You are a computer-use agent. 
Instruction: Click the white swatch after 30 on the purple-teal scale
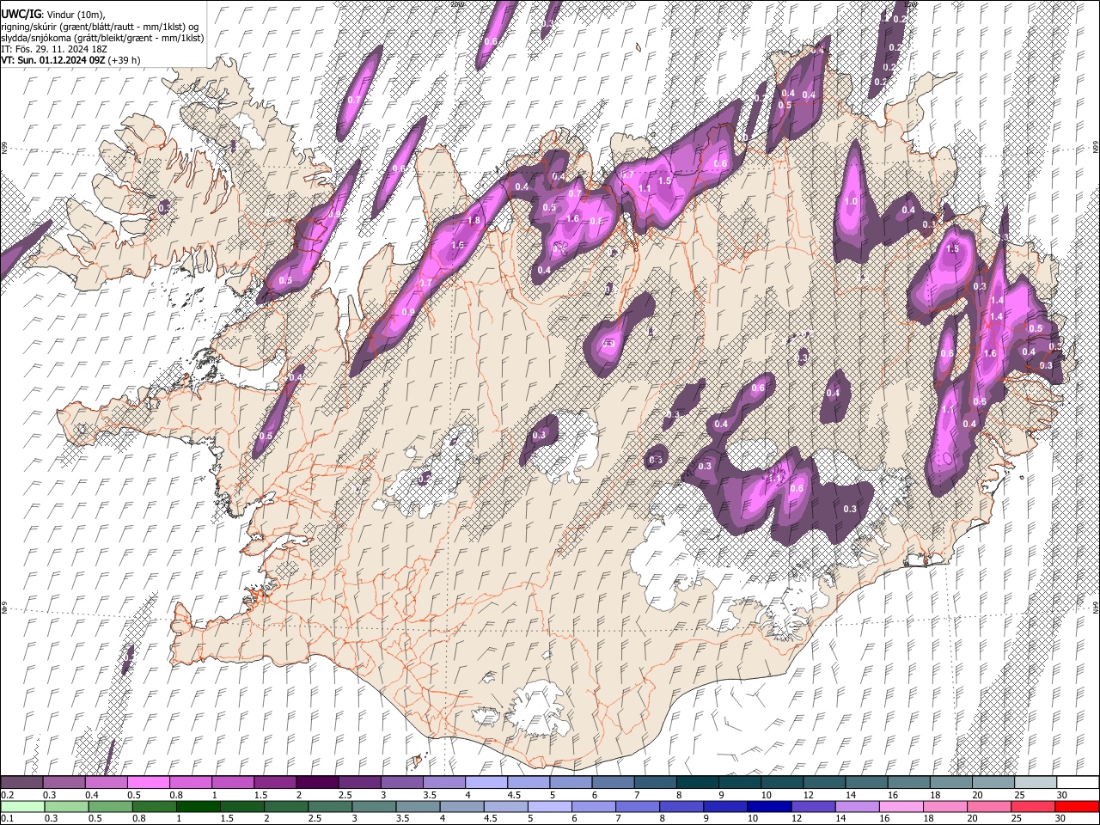click(x=1077, y=782)
